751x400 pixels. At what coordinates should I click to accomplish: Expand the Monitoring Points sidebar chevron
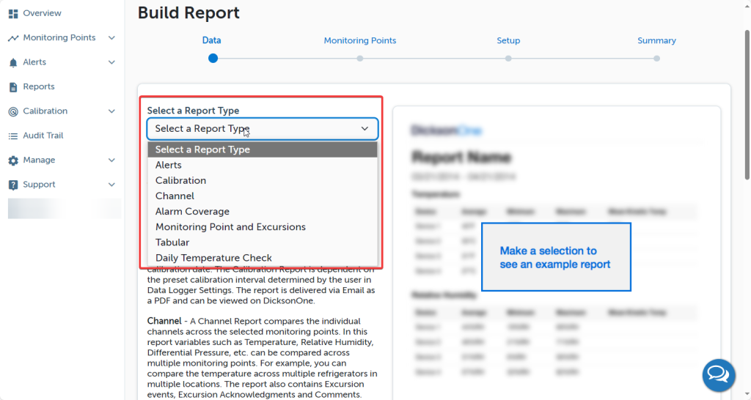111,38
